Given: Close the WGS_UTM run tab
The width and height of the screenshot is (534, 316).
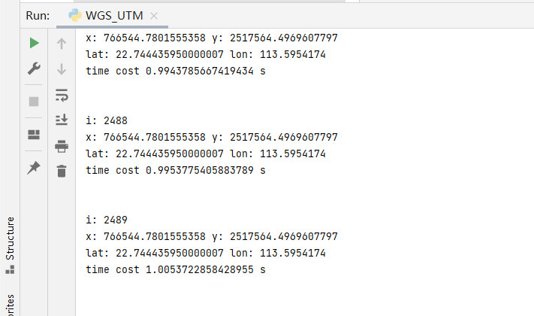Looking at the screenshot, I should 154,16.
